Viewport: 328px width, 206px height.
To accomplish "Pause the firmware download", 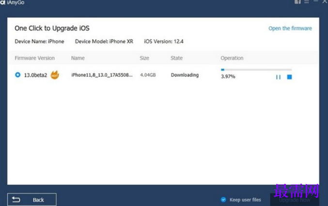I will (278, 77).
